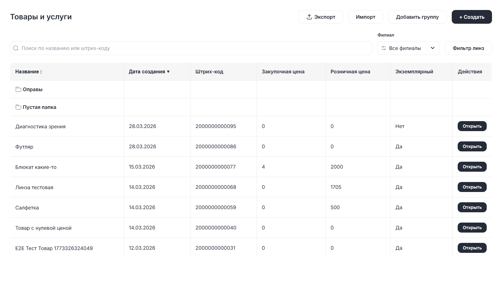
Task: Click the search magnifier icon
Action: (x=16, y=48)
